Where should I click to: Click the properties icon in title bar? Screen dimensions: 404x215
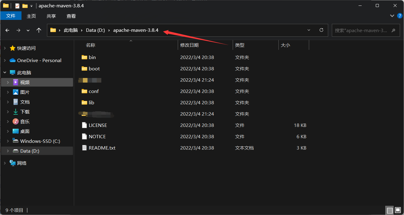tap(17, 6)
